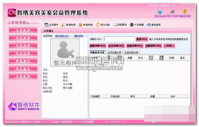This screenshot has height=127, width=199.
Task: Click the 记次消费 (F6) button
Action: click(x=116, y=46)
